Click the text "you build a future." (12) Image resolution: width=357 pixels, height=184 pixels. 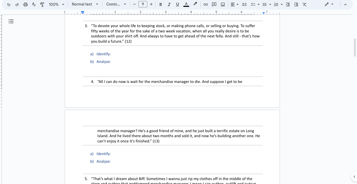point(111,41)
